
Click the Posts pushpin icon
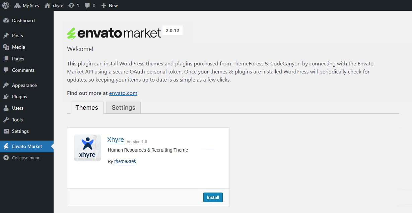pyautogui.click(x=6, y=36)
